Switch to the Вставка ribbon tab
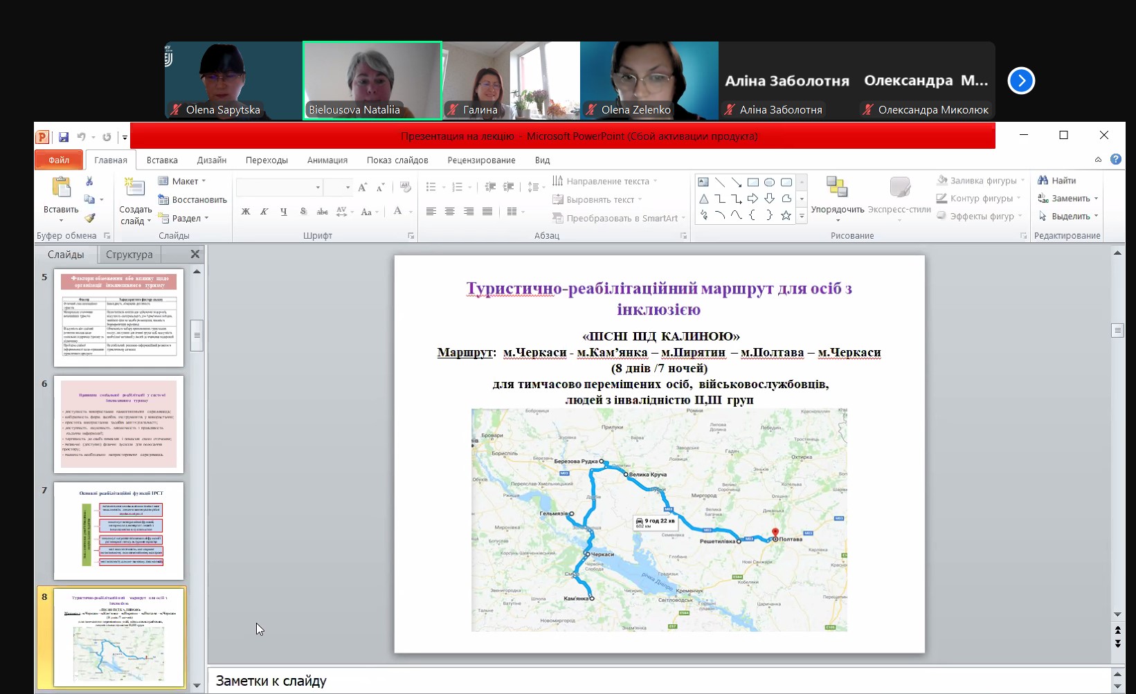 pos(162,160)
